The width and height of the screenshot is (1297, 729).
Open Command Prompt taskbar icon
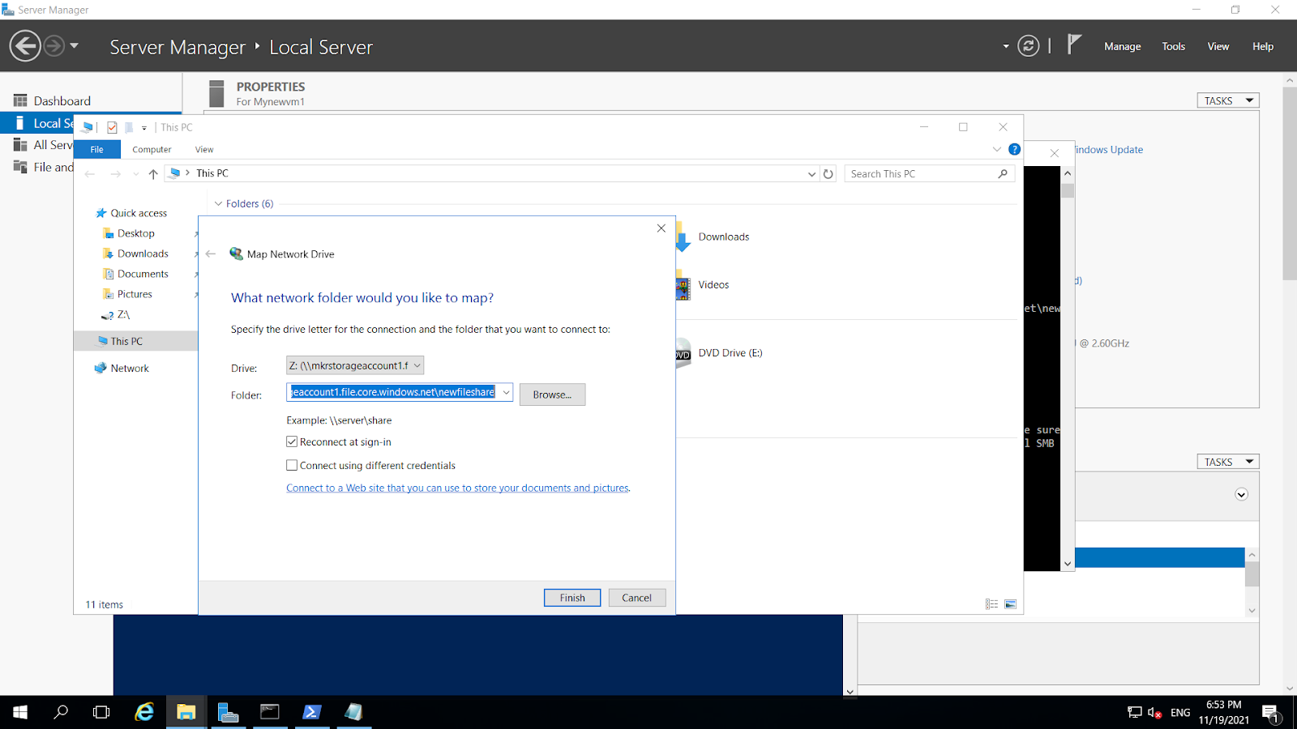coord(270,712)
